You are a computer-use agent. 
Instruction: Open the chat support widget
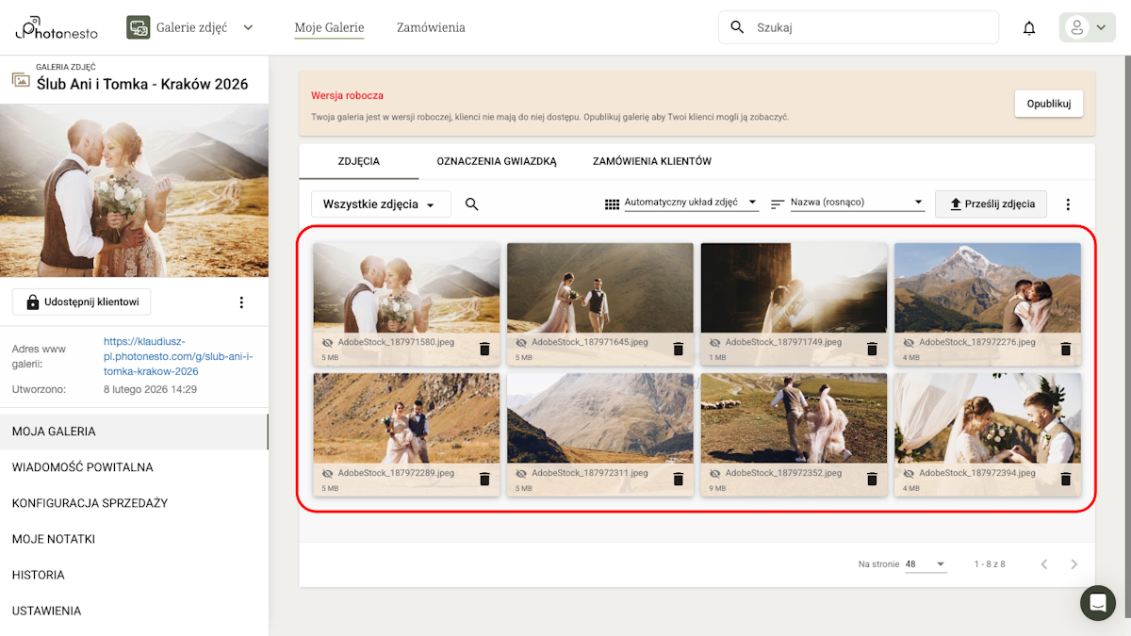pos(1097,602)
